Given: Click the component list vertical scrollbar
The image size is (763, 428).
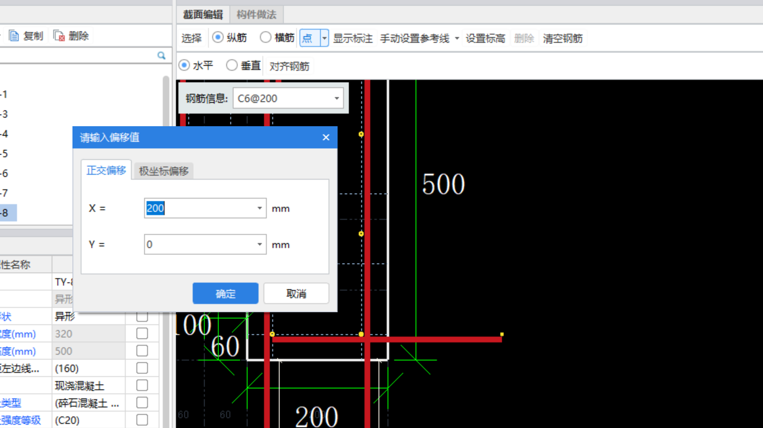Looking at the screenshot, I should pos(166,151).
